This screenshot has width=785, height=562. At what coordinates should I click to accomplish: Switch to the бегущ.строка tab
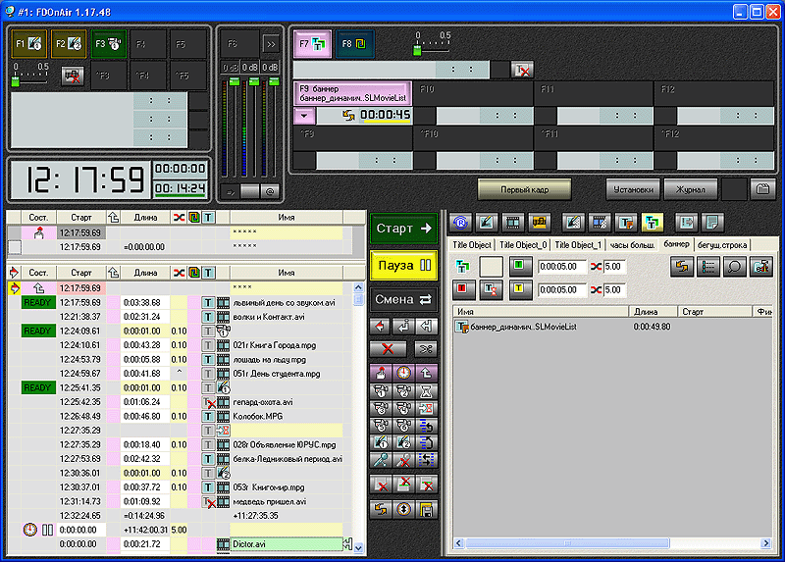tap(722, 245)
